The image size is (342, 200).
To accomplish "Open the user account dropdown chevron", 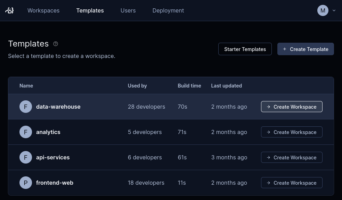I will pos(334,10).
